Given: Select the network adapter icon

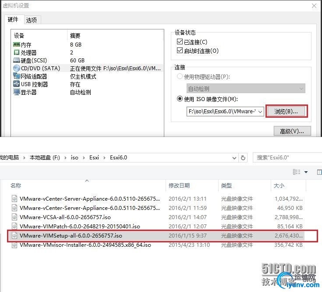Looking at the screenshot, I should pyautogui.click(x=17, y=76).
